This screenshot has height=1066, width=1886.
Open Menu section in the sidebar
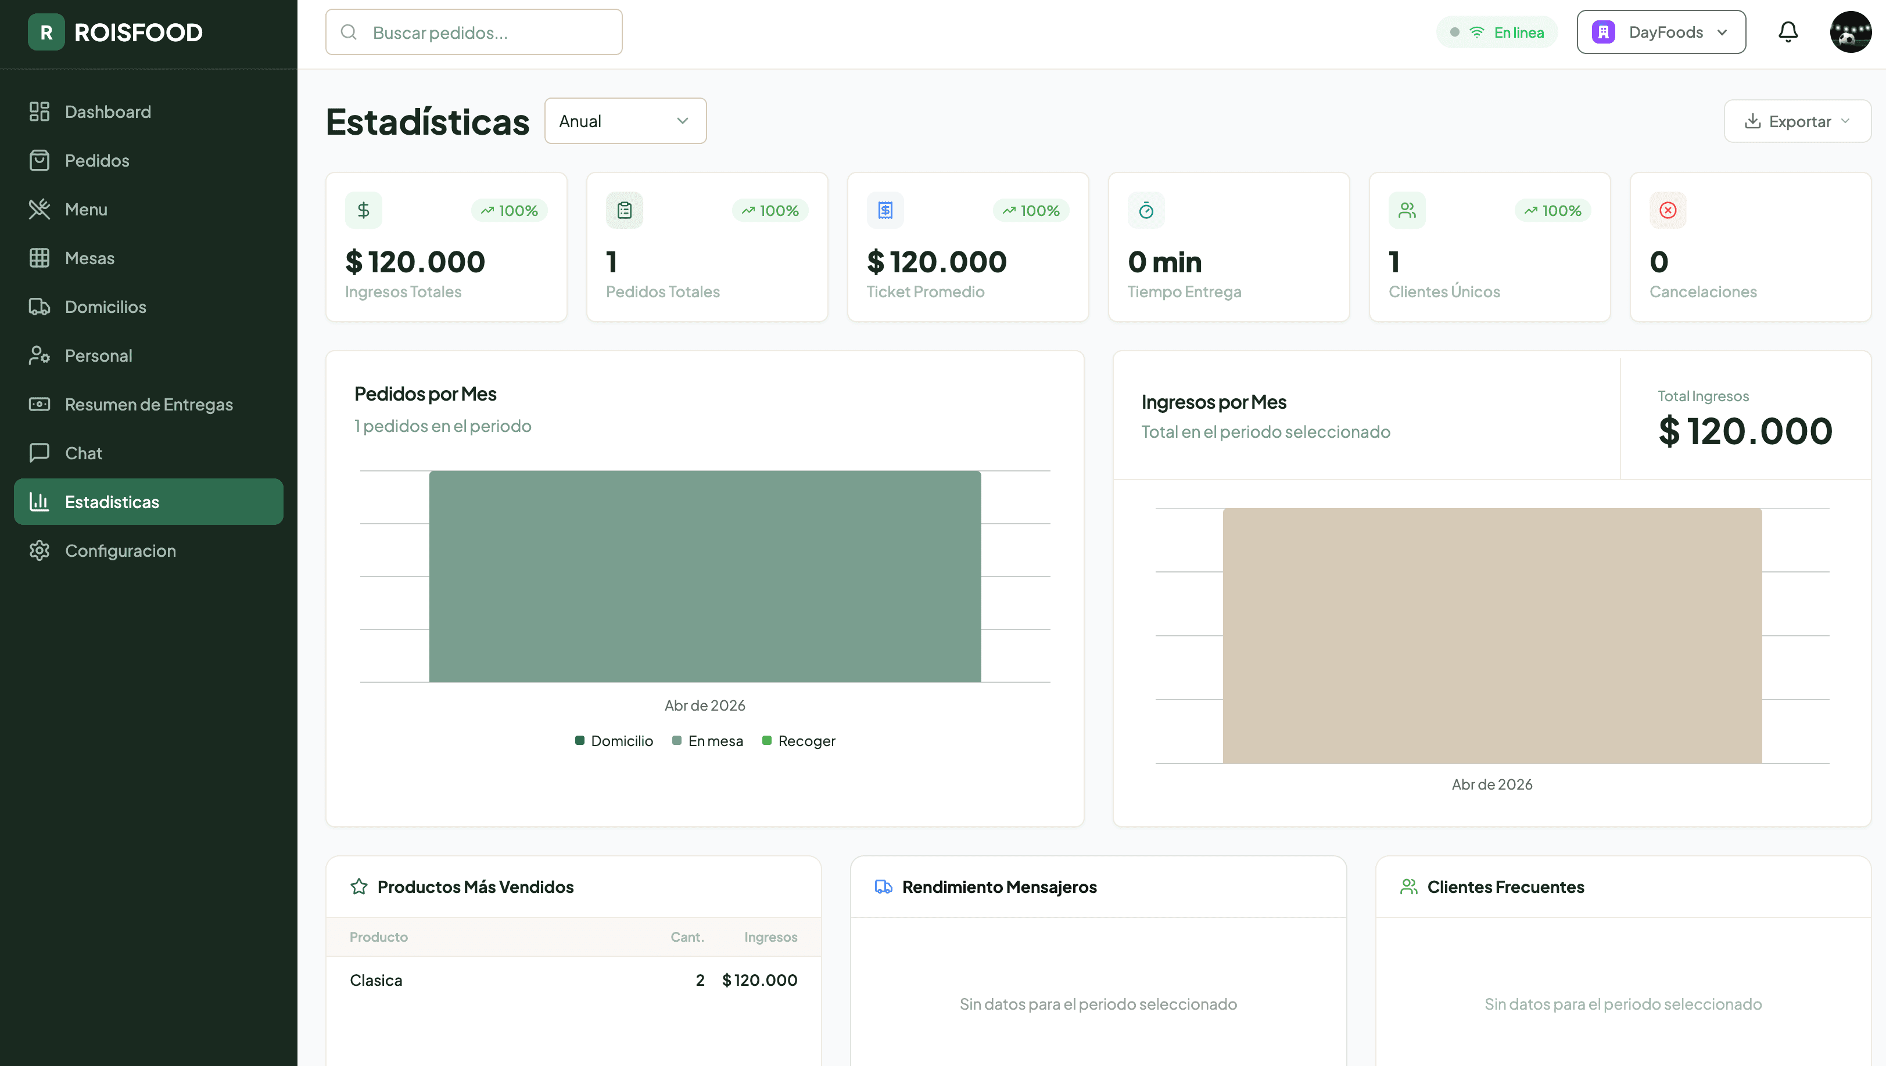(148, 210)
